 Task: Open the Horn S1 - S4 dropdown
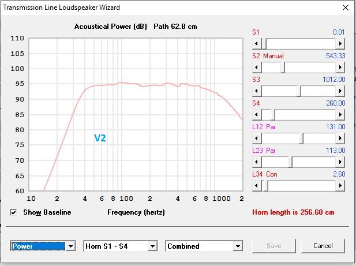tap(152, 246)
